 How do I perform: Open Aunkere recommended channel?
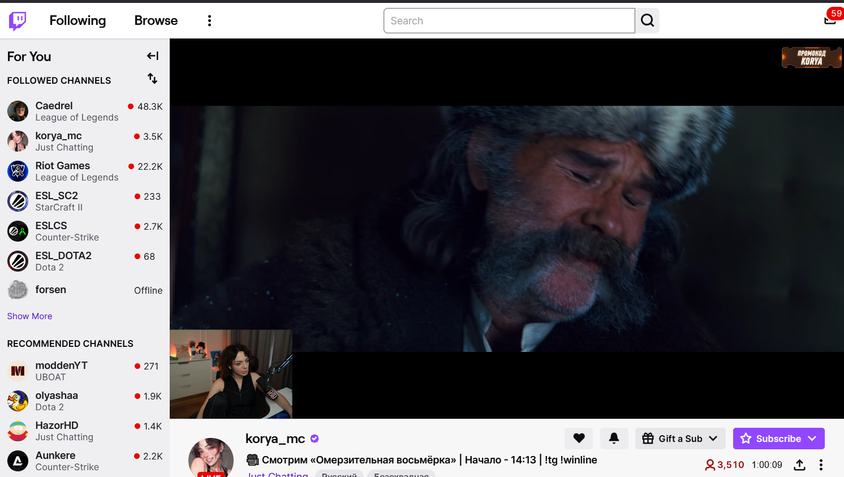coord(85,461)
